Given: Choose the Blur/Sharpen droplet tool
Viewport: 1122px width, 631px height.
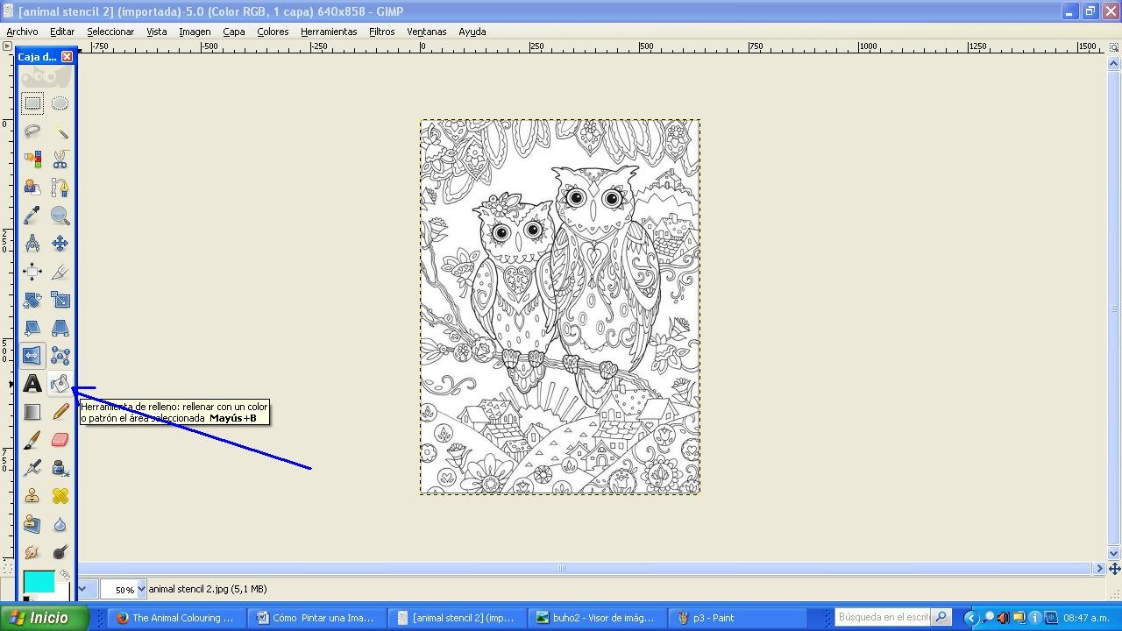Looking at the screenshot, I should (x=60, y=524).
